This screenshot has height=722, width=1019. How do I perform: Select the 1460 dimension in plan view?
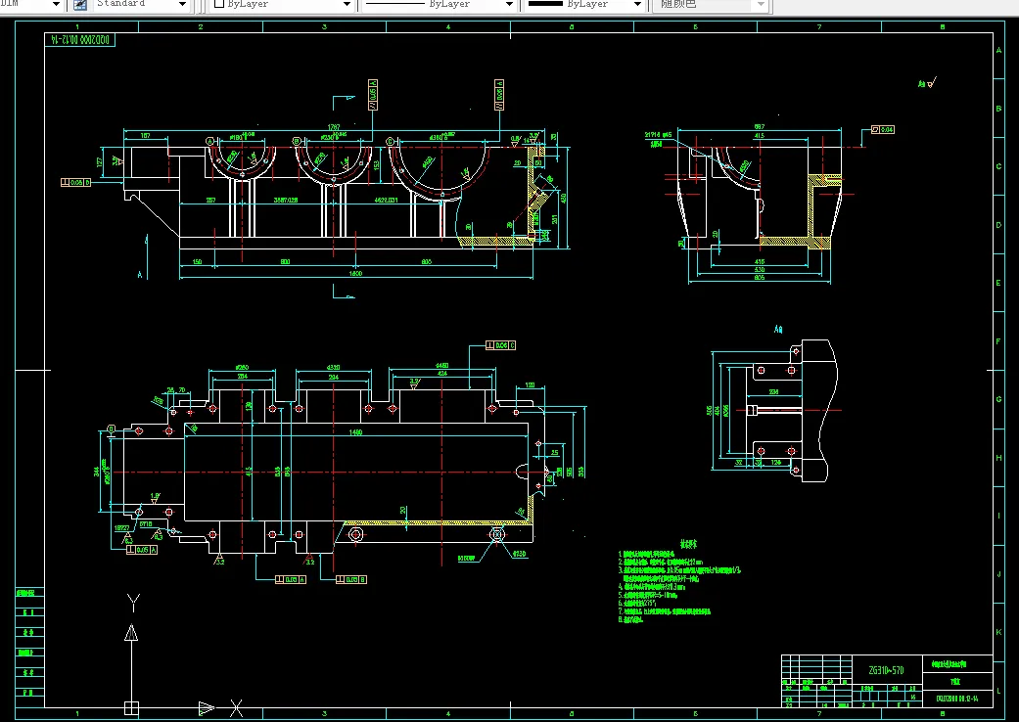(x=355, y=432)
